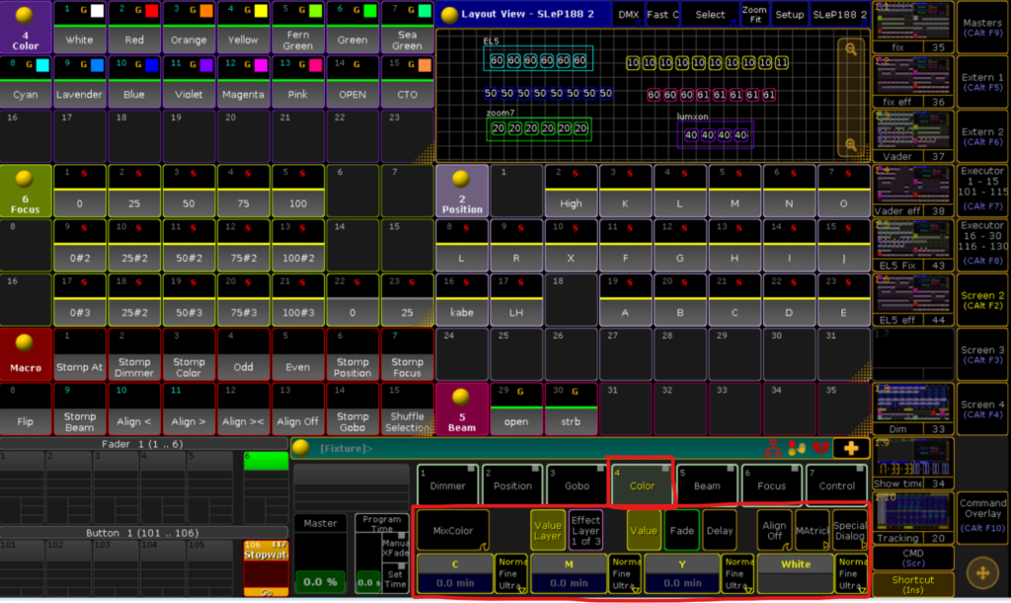Image resolution: width=1011 pixels, height=603 pixels.
Task: Click the top magnifier zoom icon
Action: point(849,48)
